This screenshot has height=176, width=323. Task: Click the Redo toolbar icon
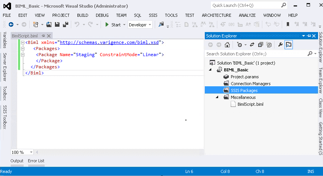(90, 25)
